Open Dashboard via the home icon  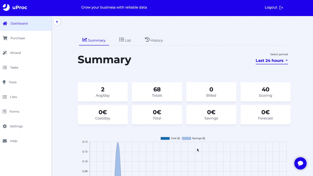(5, 23)
